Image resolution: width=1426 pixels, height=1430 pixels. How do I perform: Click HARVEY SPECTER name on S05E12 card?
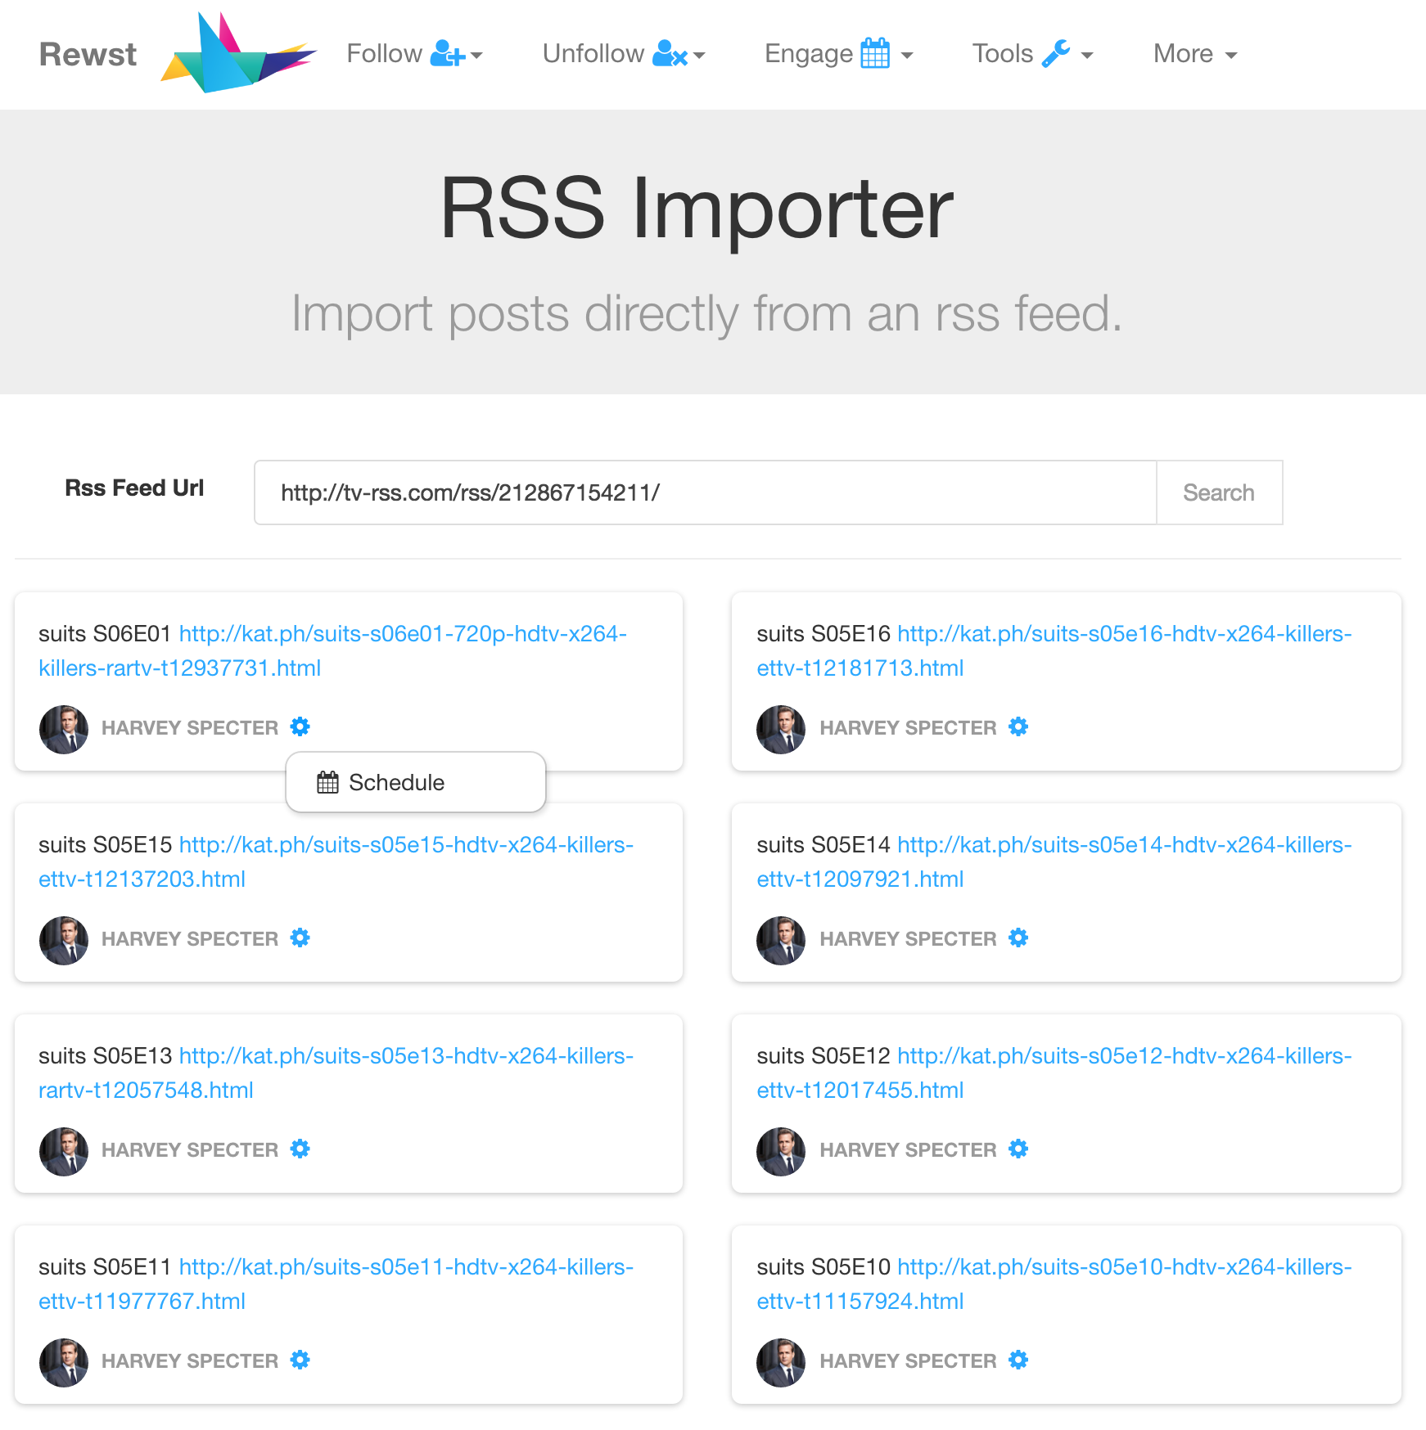point(908,1149)
